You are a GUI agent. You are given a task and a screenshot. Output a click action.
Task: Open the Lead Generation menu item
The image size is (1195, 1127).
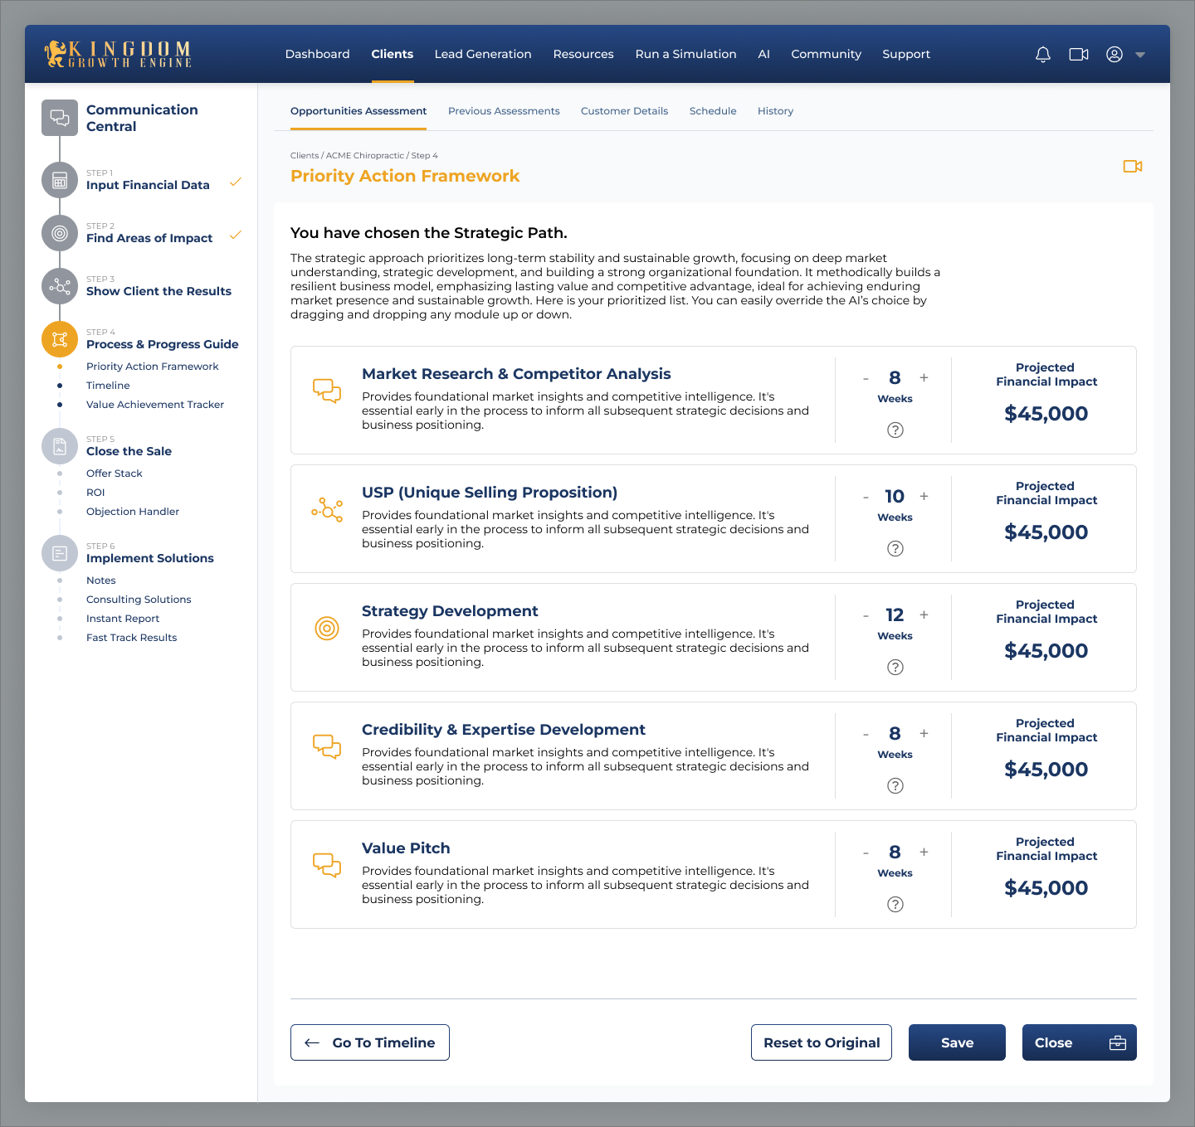pos(483,55)
